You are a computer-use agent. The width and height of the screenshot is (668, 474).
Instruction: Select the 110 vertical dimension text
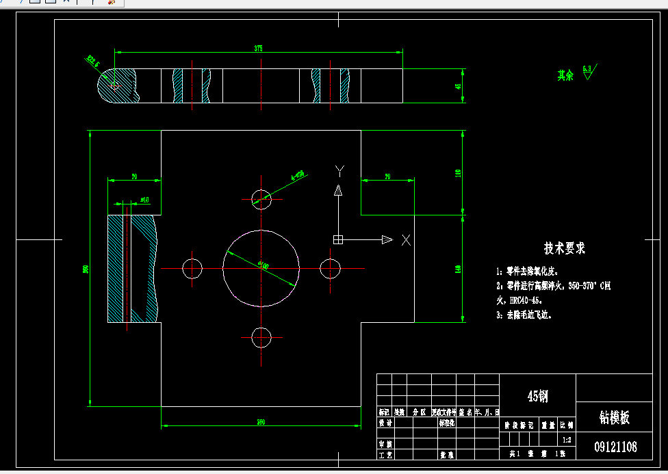(458, 173)
